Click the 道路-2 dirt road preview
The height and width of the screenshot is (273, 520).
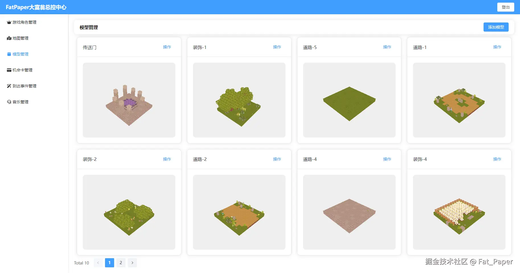(x=239, y=212)
